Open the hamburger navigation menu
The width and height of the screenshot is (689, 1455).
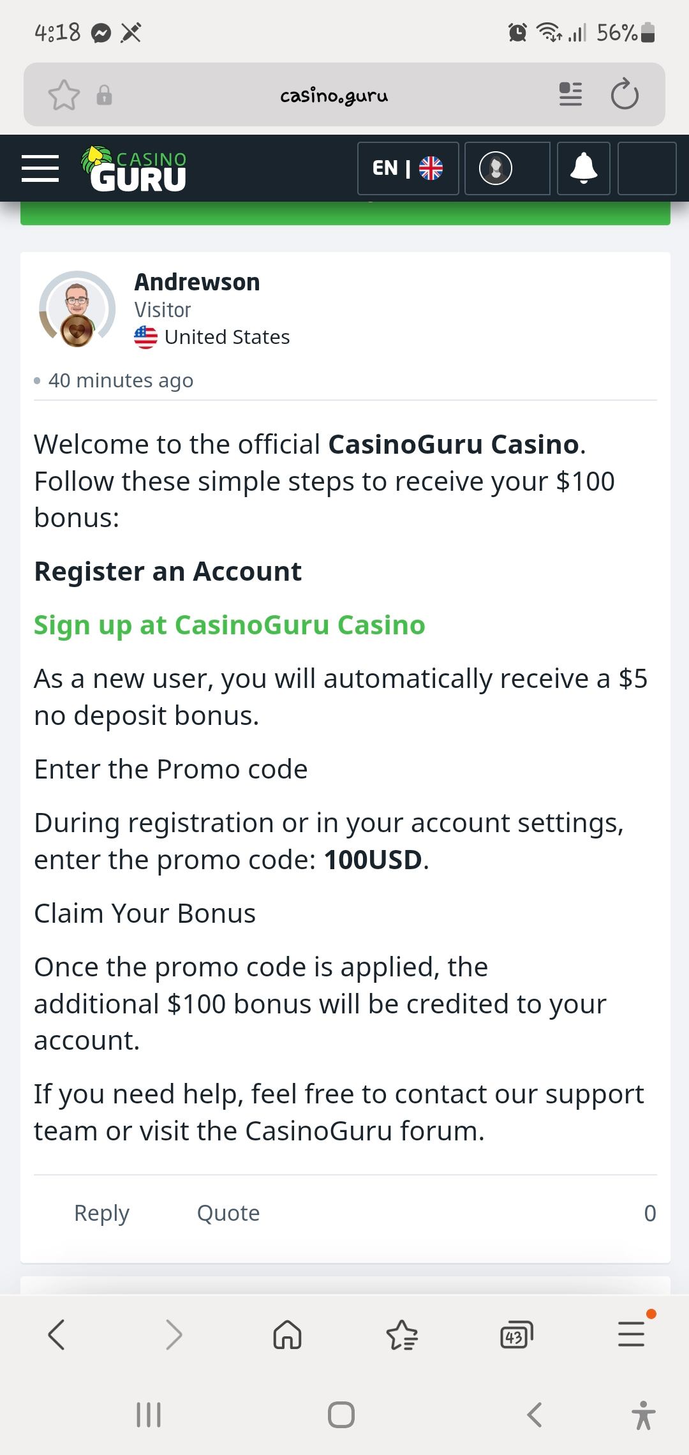pyautogui.click(x=40, y=168)
